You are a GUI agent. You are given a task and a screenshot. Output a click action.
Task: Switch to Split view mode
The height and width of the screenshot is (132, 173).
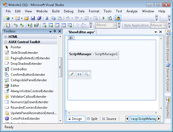[x=92, y=119]
